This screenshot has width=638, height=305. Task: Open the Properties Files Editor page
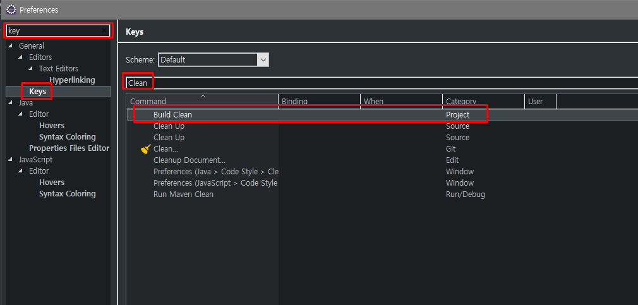[69, 148]
